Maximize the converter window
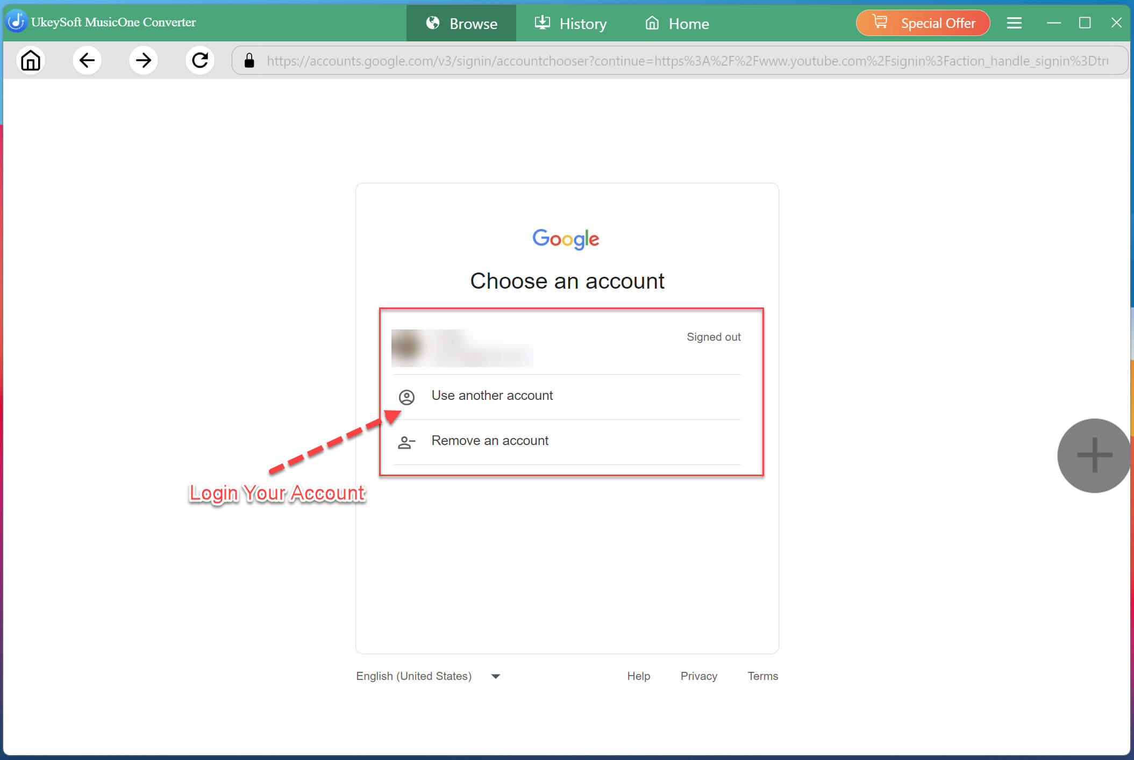Viewport: 1134px width, 760px height. tap(1085, 23)
